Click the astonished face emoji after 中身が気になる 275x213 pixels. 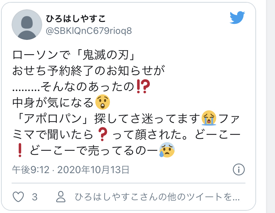[103, 102]
